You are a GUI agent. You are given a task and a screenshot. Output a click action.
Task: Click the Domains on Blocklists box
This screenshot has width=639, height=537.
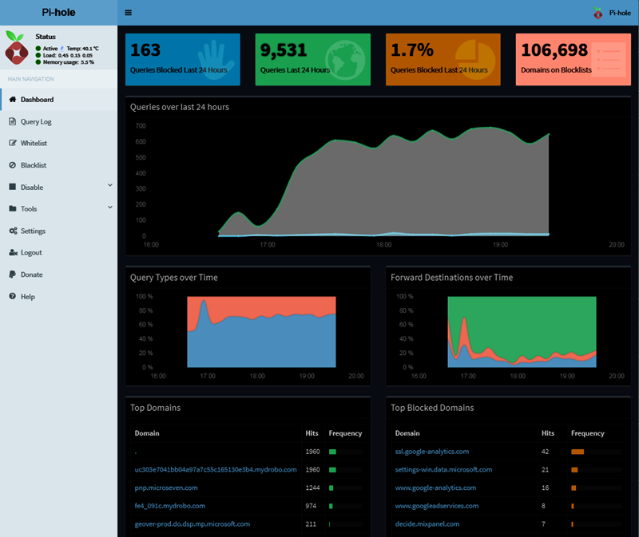click(x=574, y=59)
